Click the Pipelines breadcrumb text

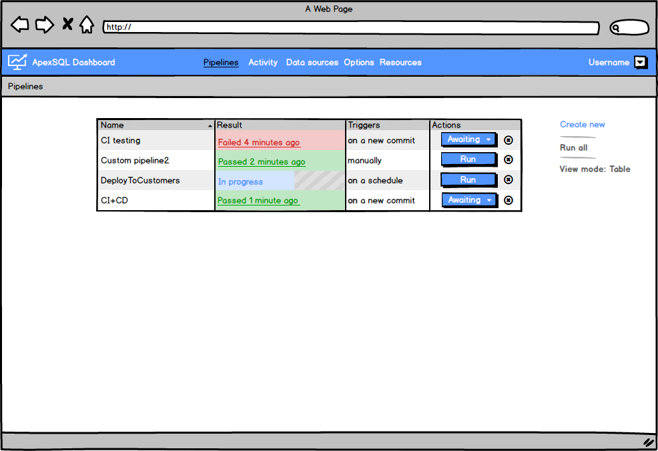[25, 87]
